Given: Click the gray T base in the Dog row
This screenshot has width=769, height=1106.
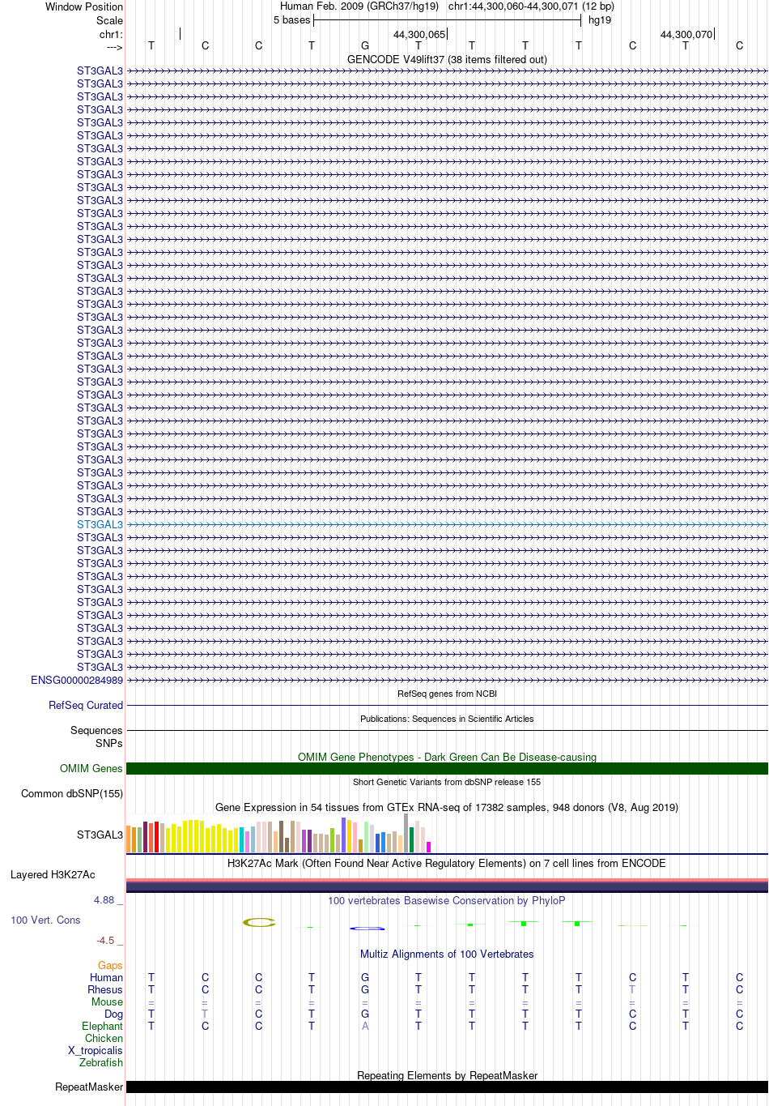Looking at the screenshot, I should (205, 1014).
